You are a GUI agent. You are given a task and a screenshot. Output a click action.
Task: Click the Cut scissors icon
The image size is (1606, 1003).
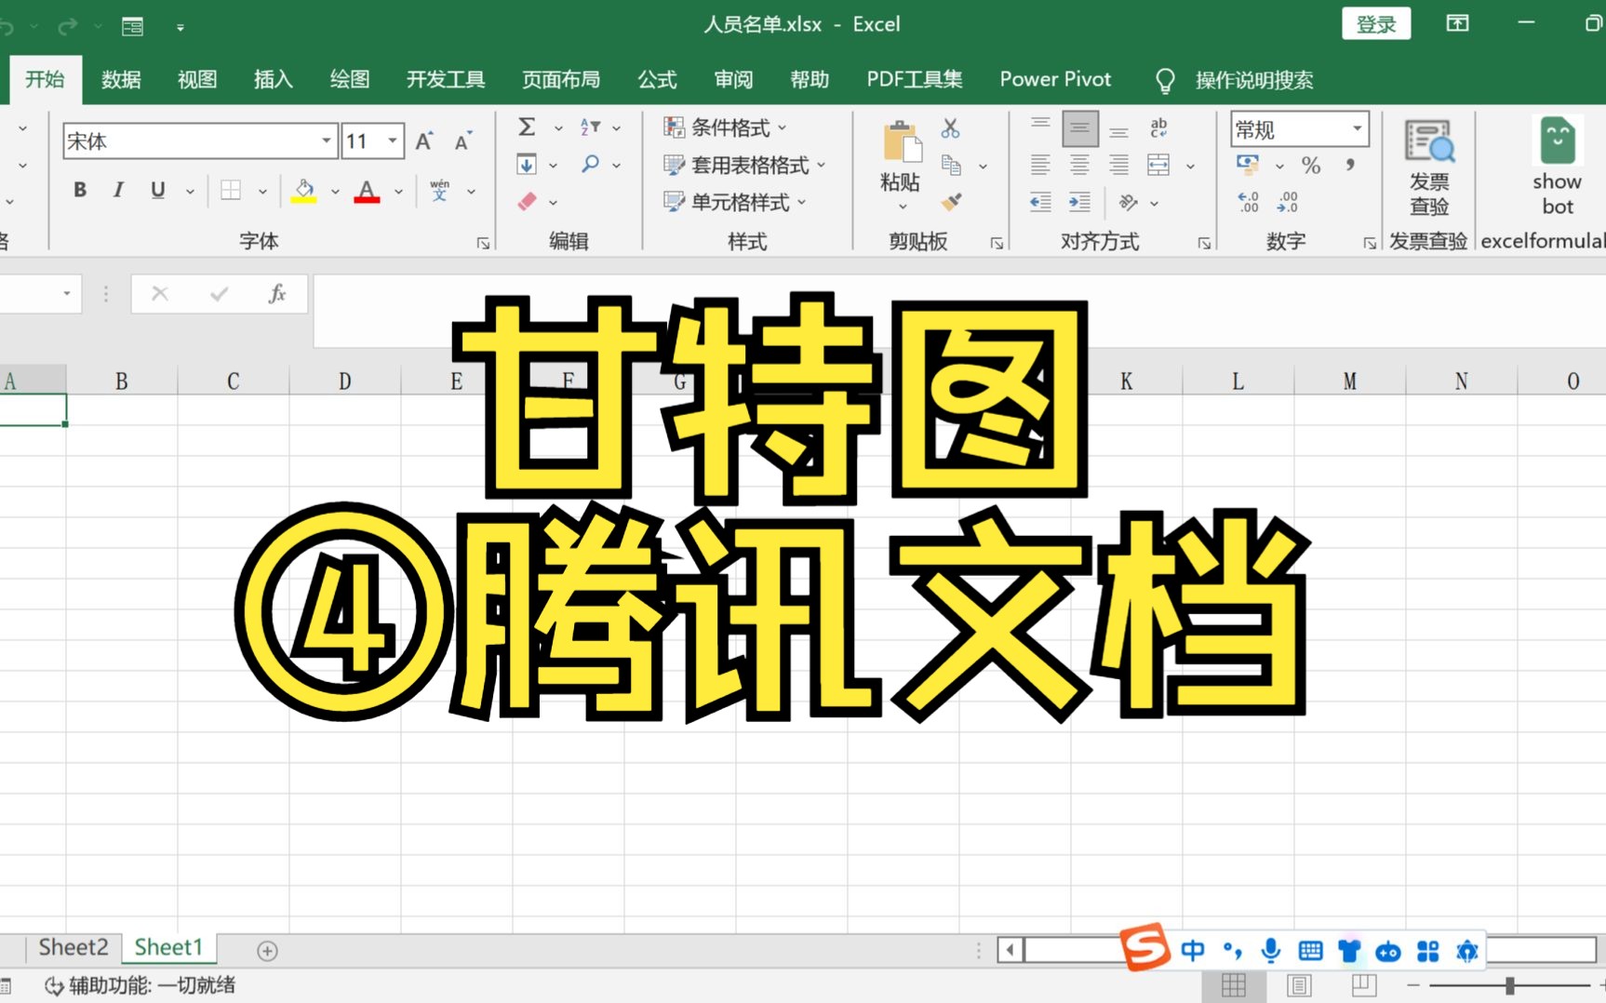(950, 127)
